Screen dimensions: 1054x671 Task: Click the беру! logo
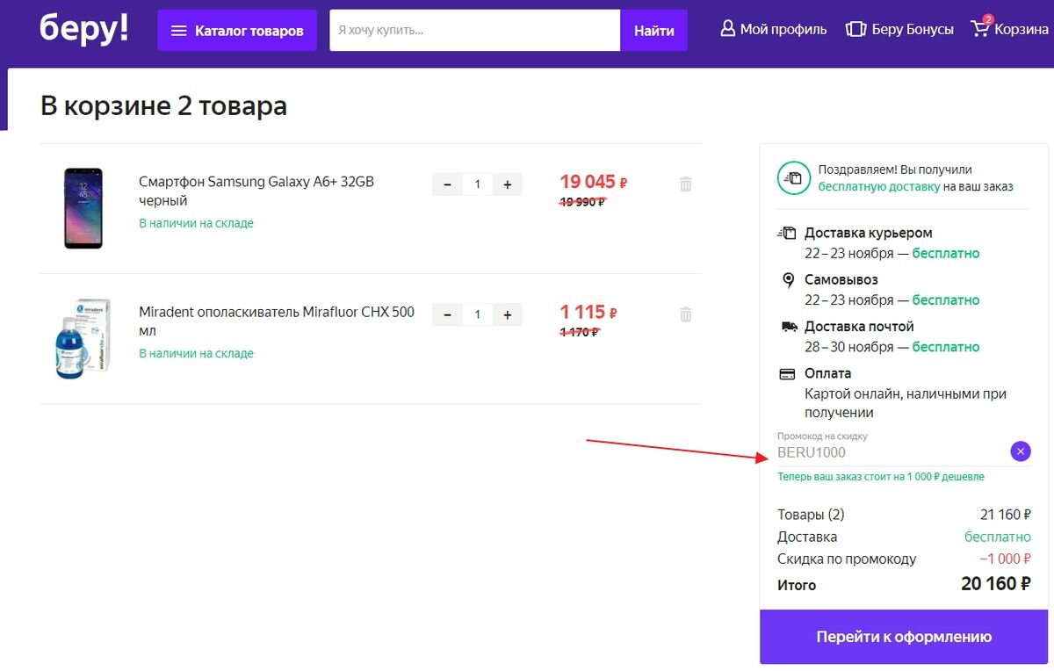(84, 28)
